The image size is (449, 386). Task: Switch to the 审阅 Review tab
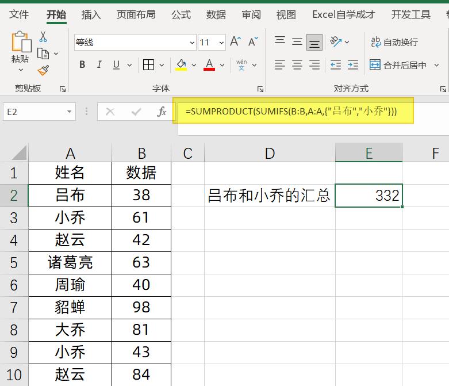[251, 14]
